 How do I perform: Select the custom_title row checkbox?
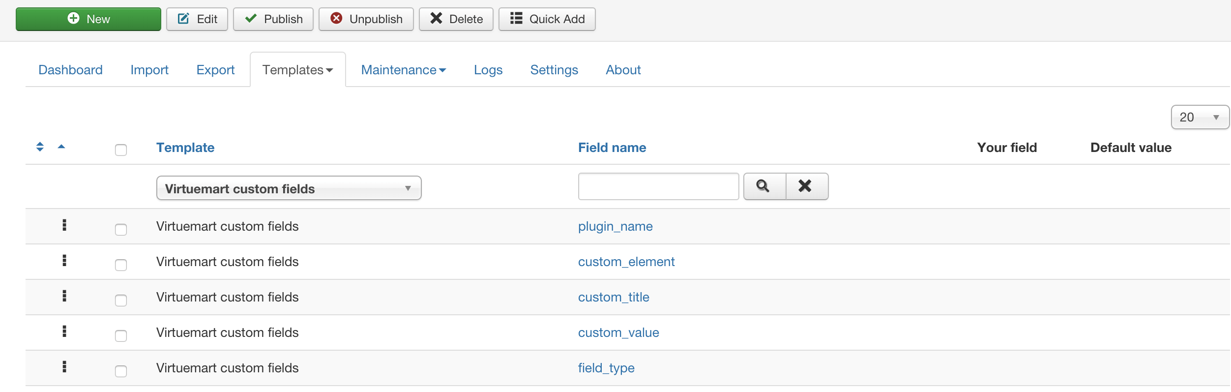pos(121,300)
